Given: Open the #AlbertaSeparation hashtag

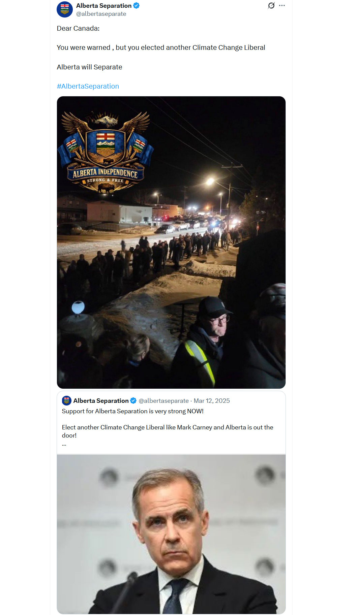Looking at the screenshot, I should click(88, 86).
